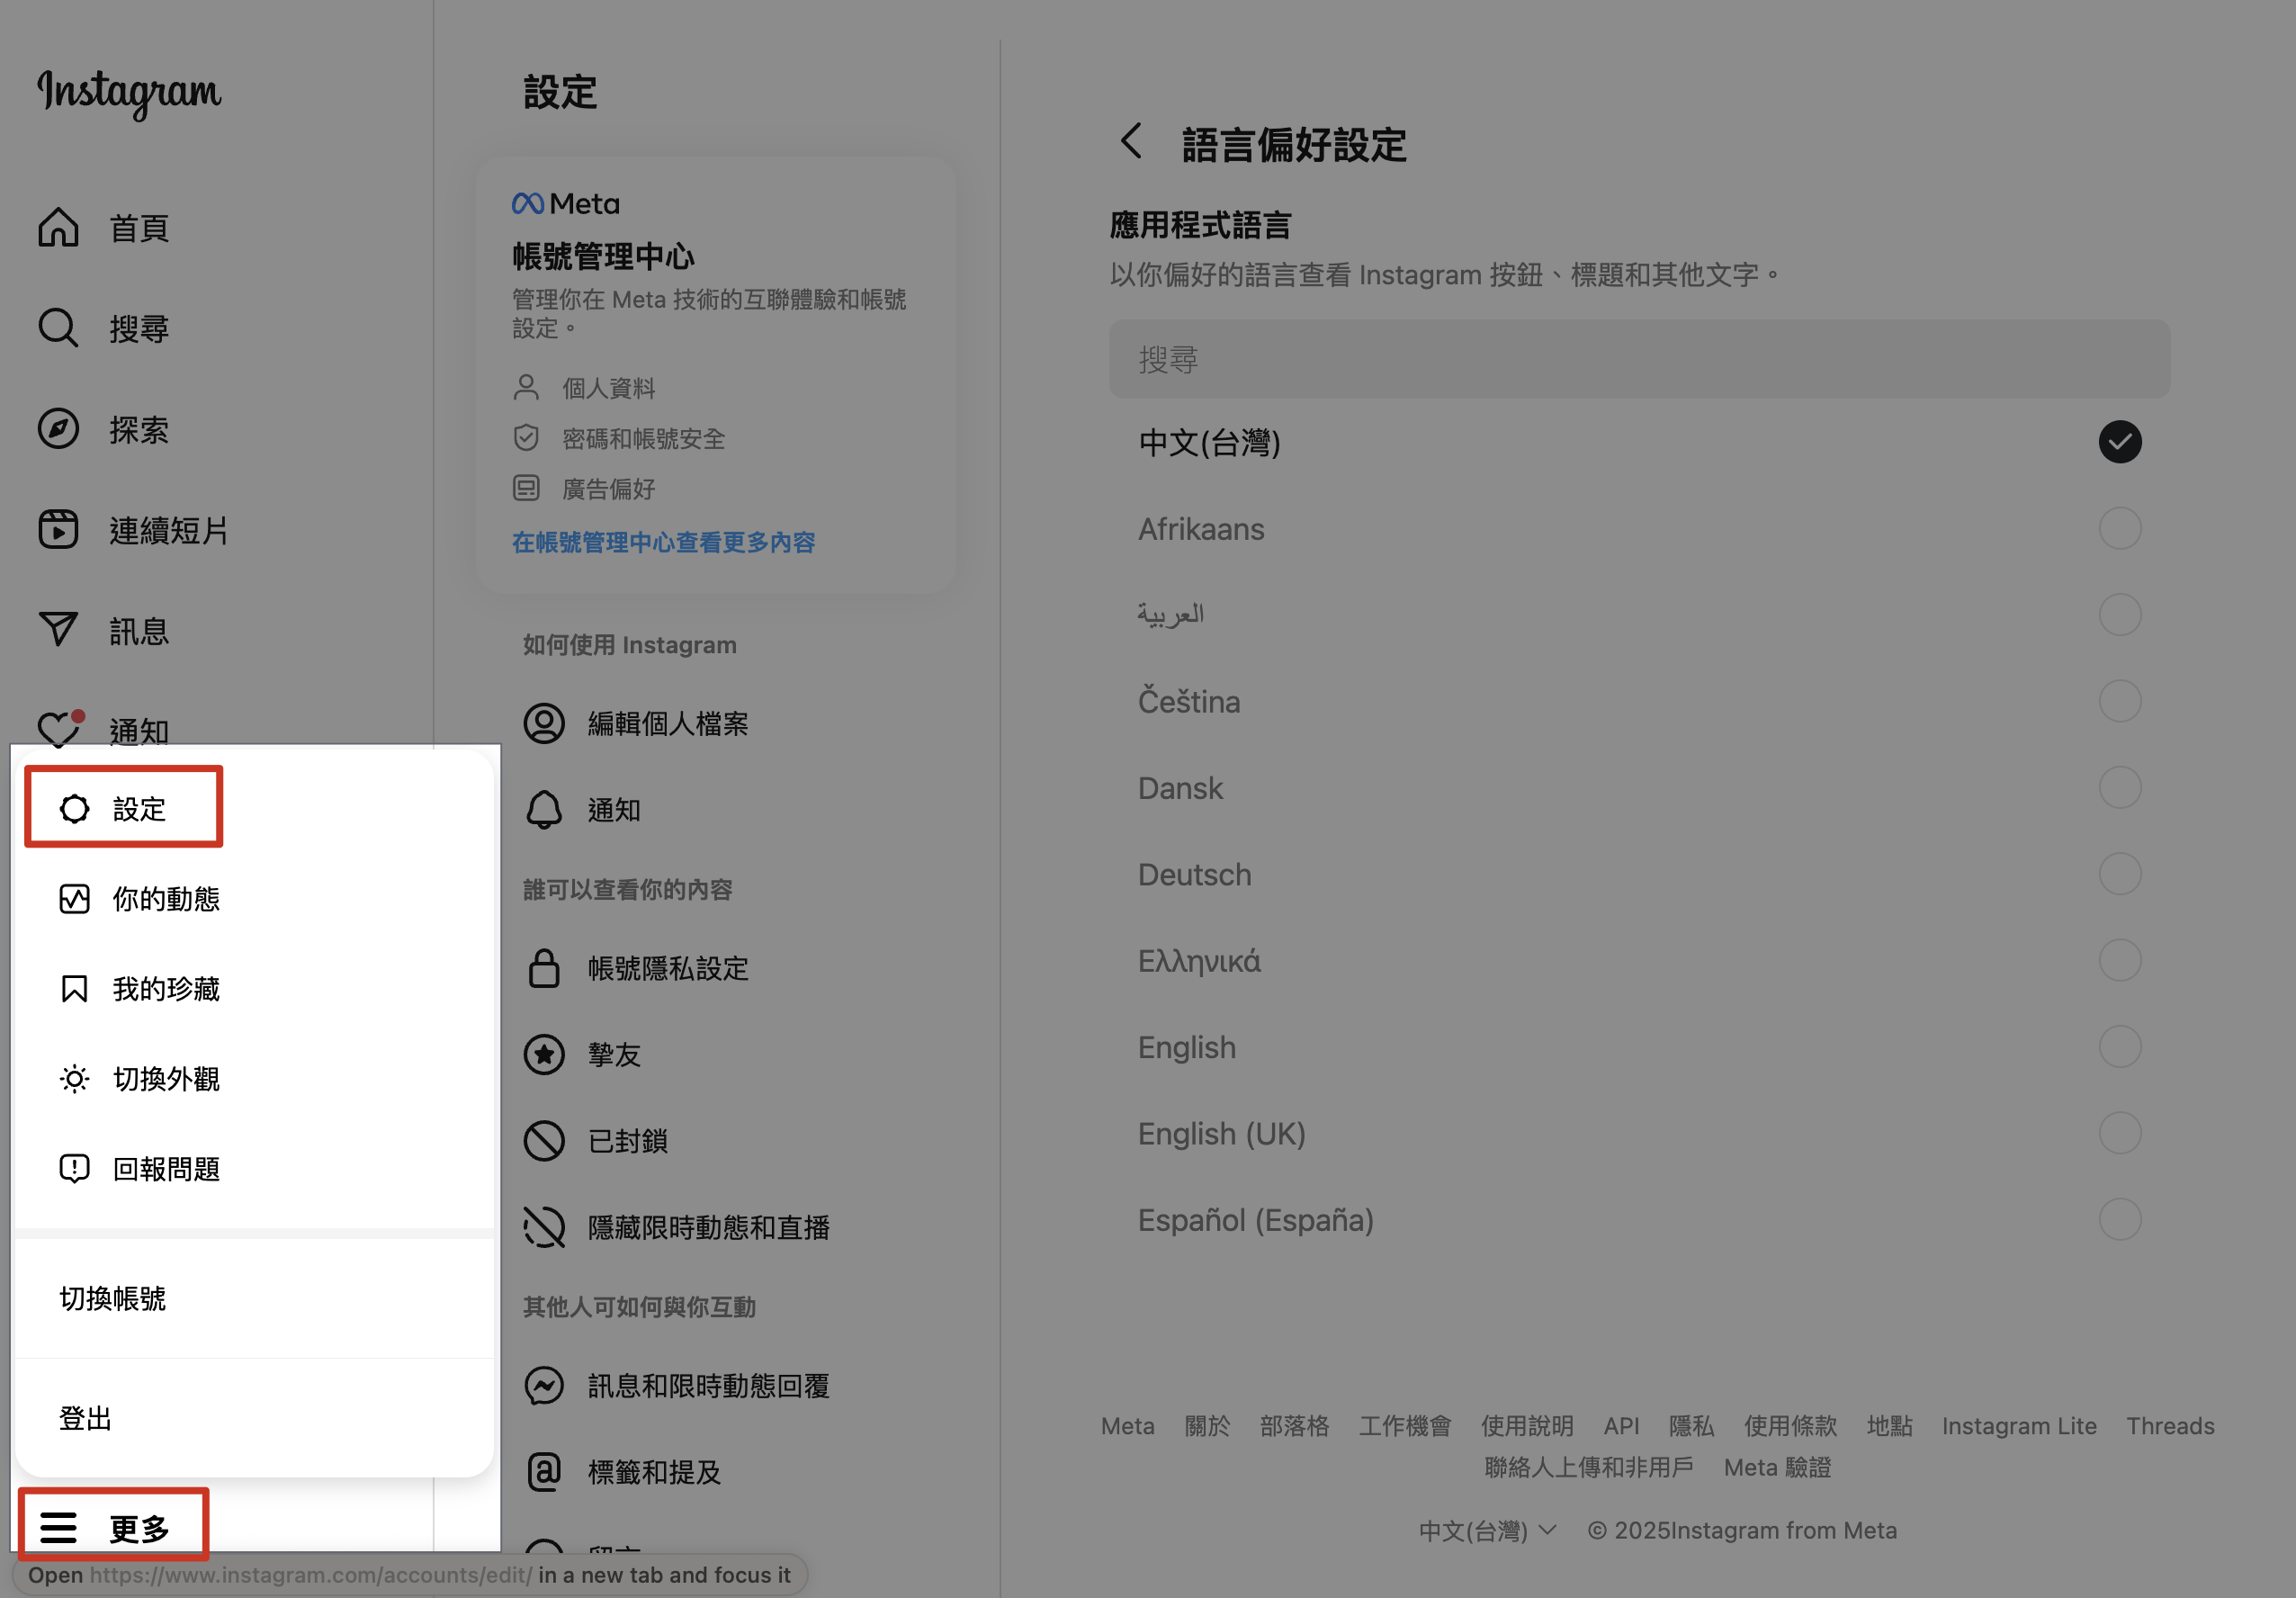Image resolution: width=2296 pixels, height=1598 pixels.
Task: Select the Español (España) radio button
Action: pyautogui.click(x=2119, y=1220)
